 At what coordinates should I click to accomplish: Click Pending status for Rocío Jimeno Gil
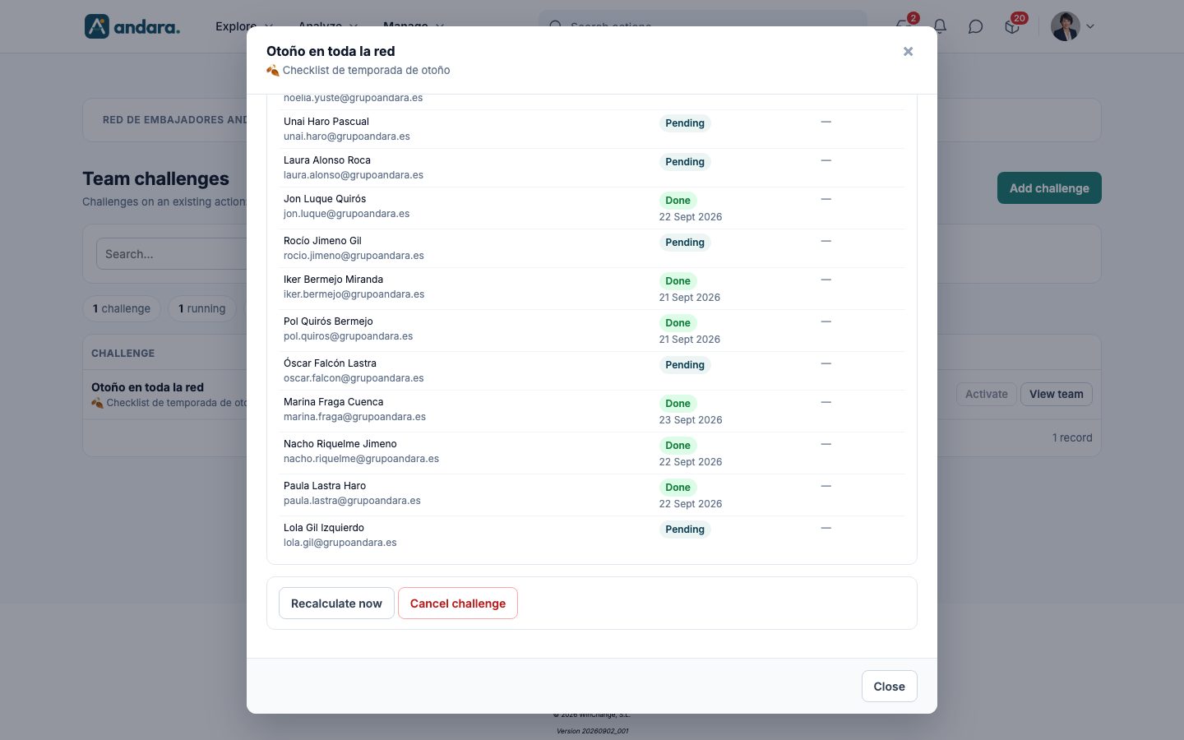click(x=685, y=243)
